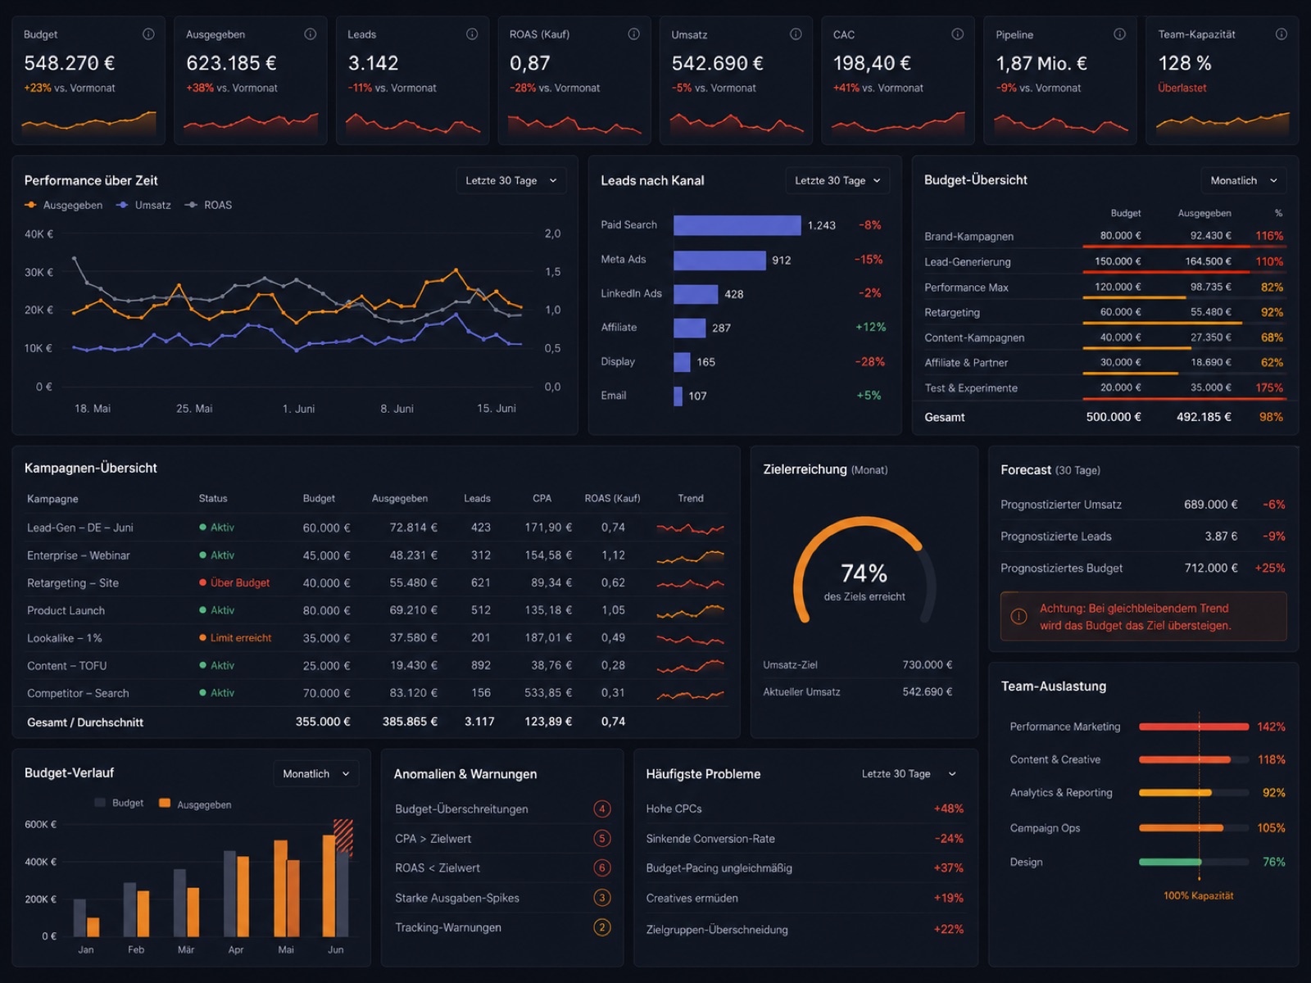The height and width of the screenshot is (983, 1311).
Task: Sort campaigns table by Ausgegeben column header
Action: [400, 498]
